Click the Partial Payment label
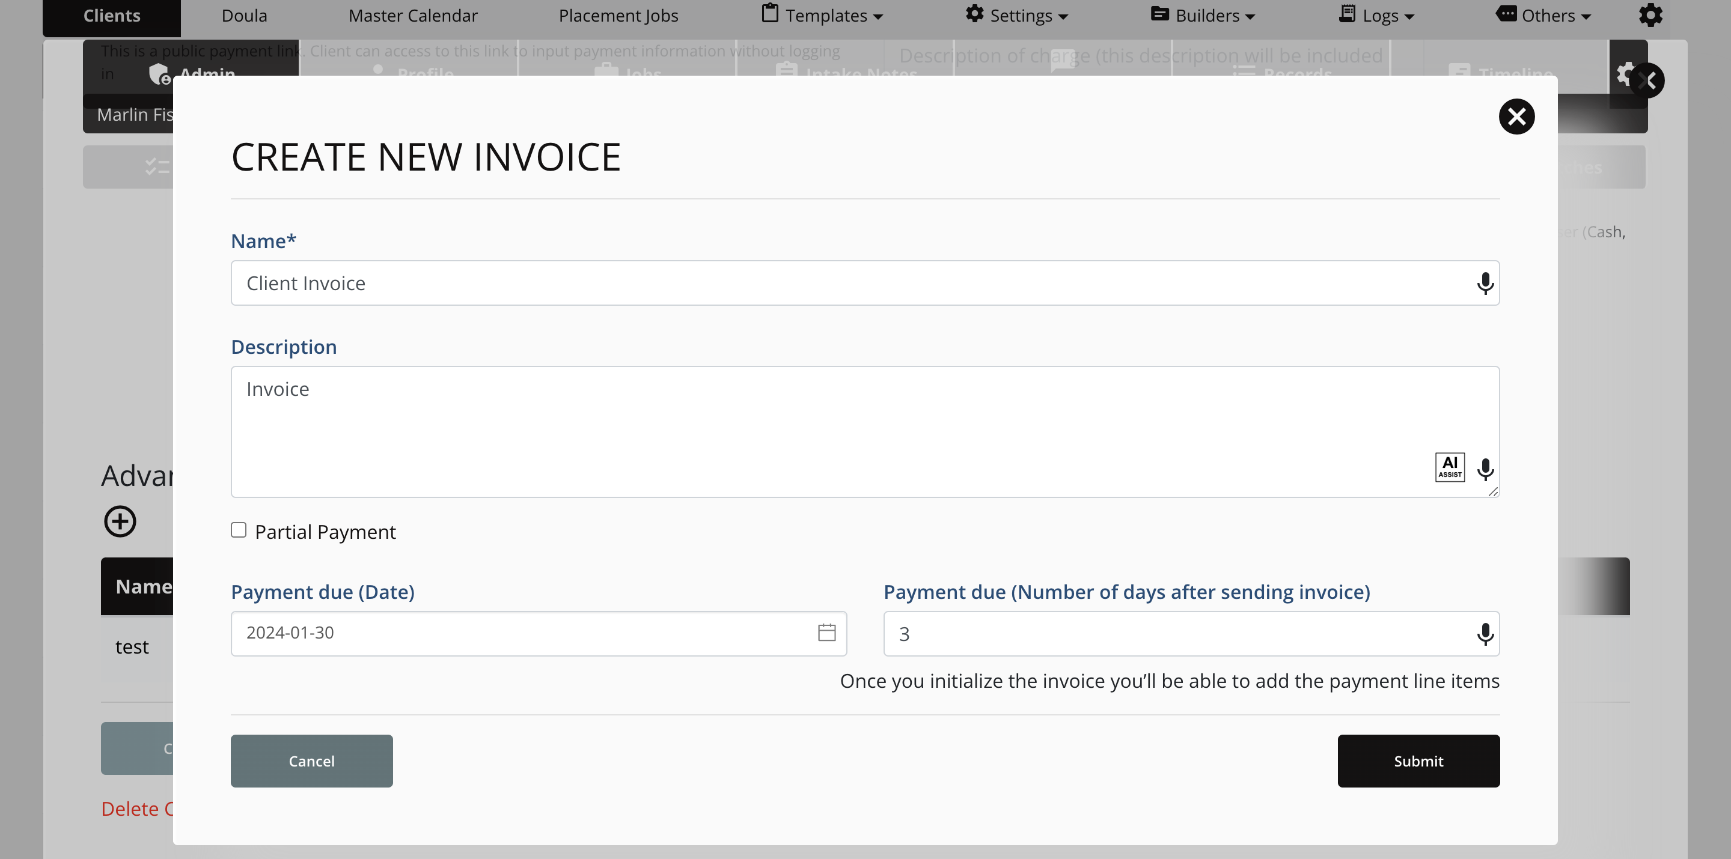 (x=325, y=531)
